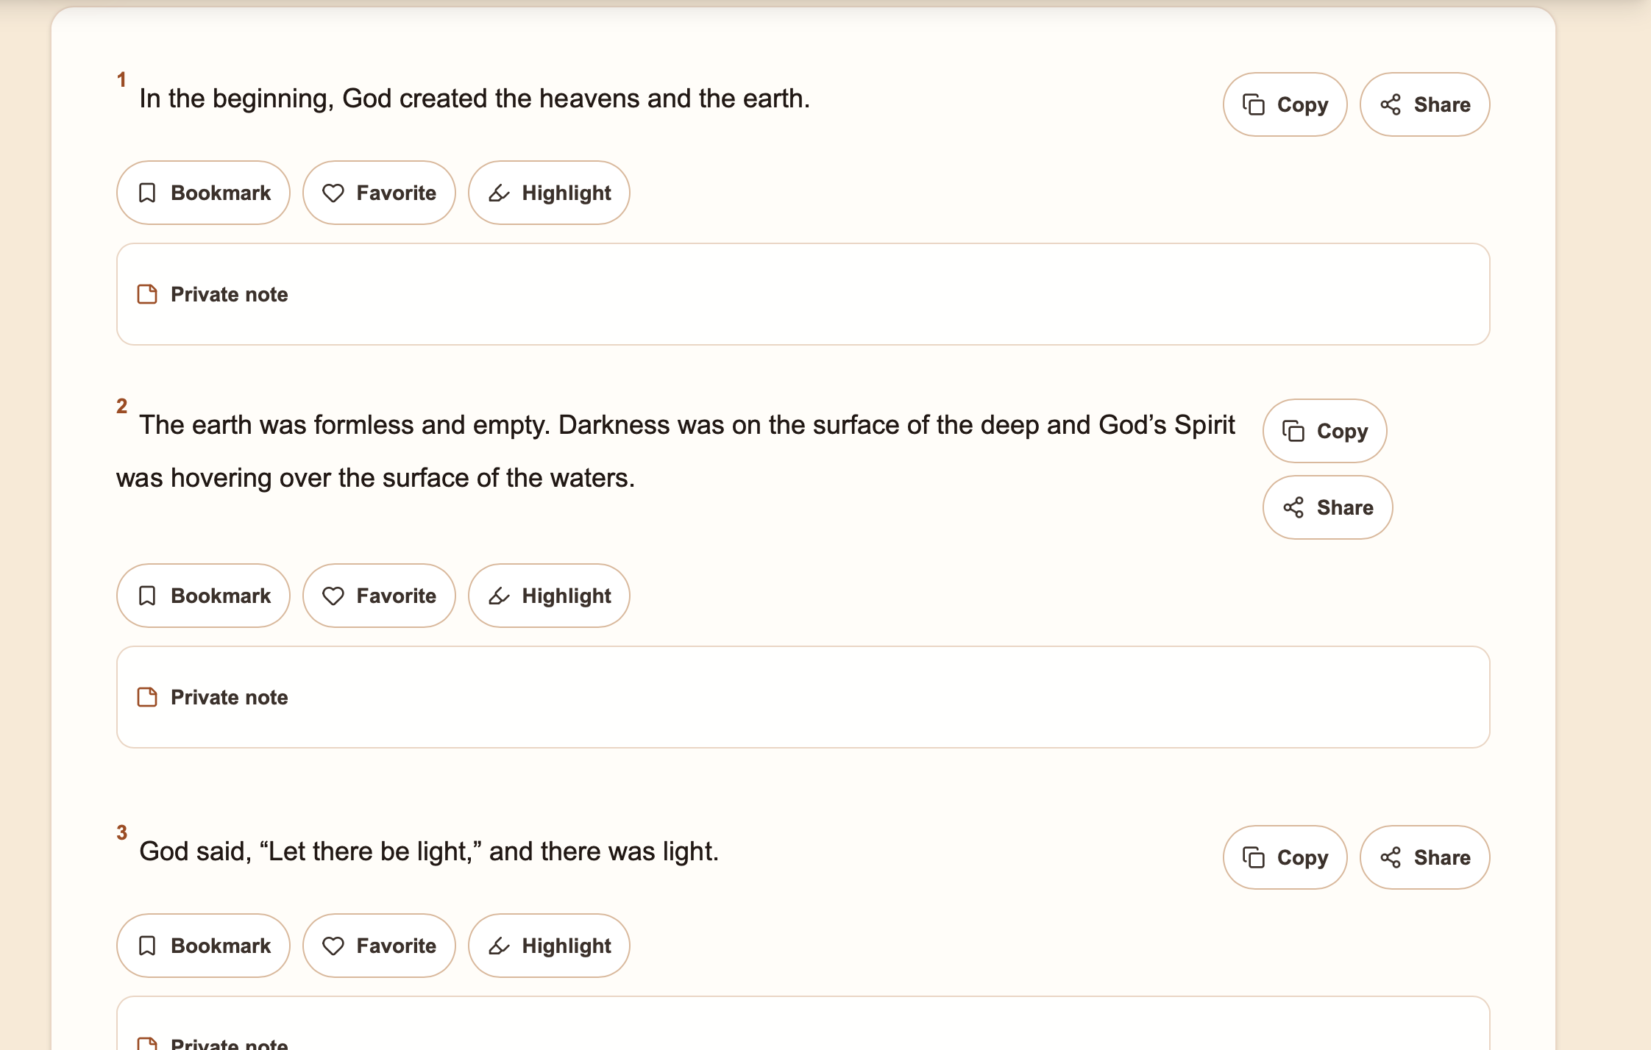The image size is (1651, 1050).
Task: Share verse 2
Action: [1327, 507]
